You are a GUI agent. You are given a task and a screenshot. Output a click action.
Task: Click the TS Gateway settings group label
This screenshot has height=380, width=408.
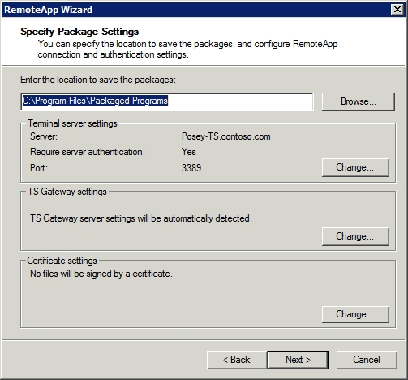pyautogui.click(x=67, y=192)
